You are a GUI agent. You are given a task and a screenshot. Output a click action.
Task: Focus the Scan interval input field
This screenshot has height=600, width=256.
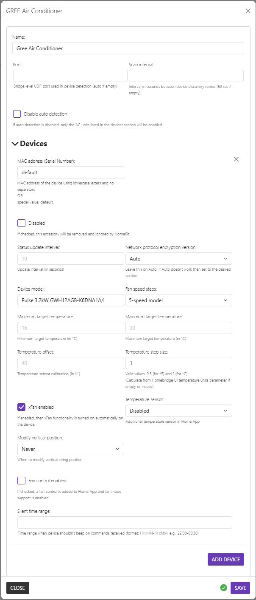click(x=186, y=76)
